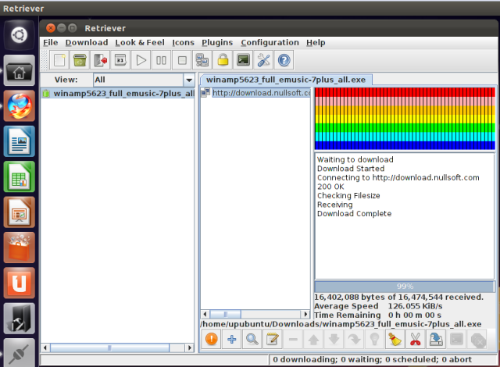
Task: Click the notepad edit icon
Action: [273, 339]
